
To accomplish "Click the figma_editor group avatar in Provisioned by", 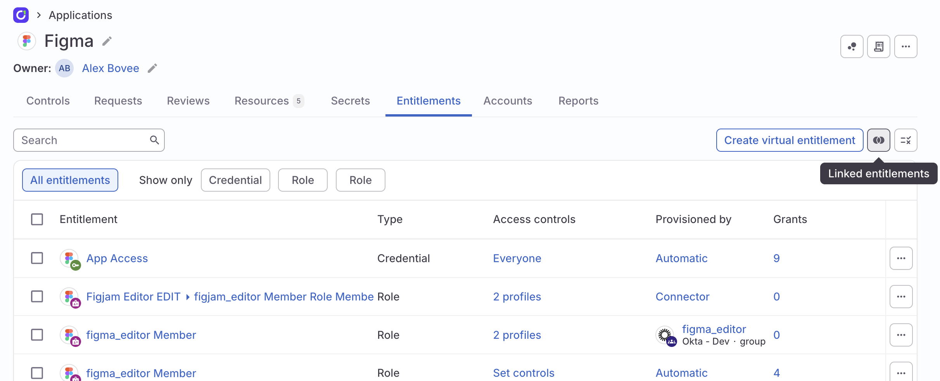I will 665,335.
